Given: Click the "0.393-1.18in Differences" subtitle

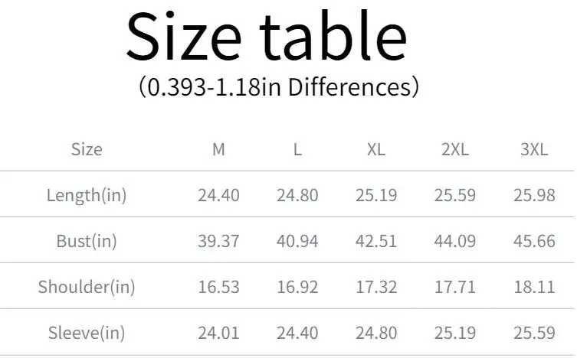Looking at the screenshot, I should [x=279, y=86].
